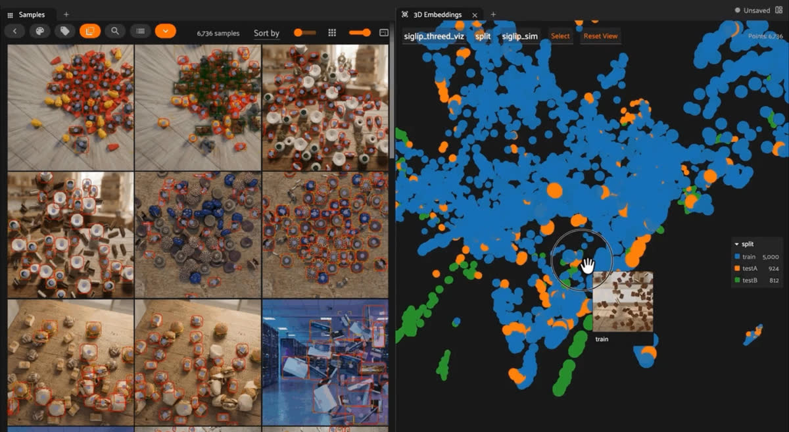
Task: Click the train label below preview image
Action: [x=602, y=339]
